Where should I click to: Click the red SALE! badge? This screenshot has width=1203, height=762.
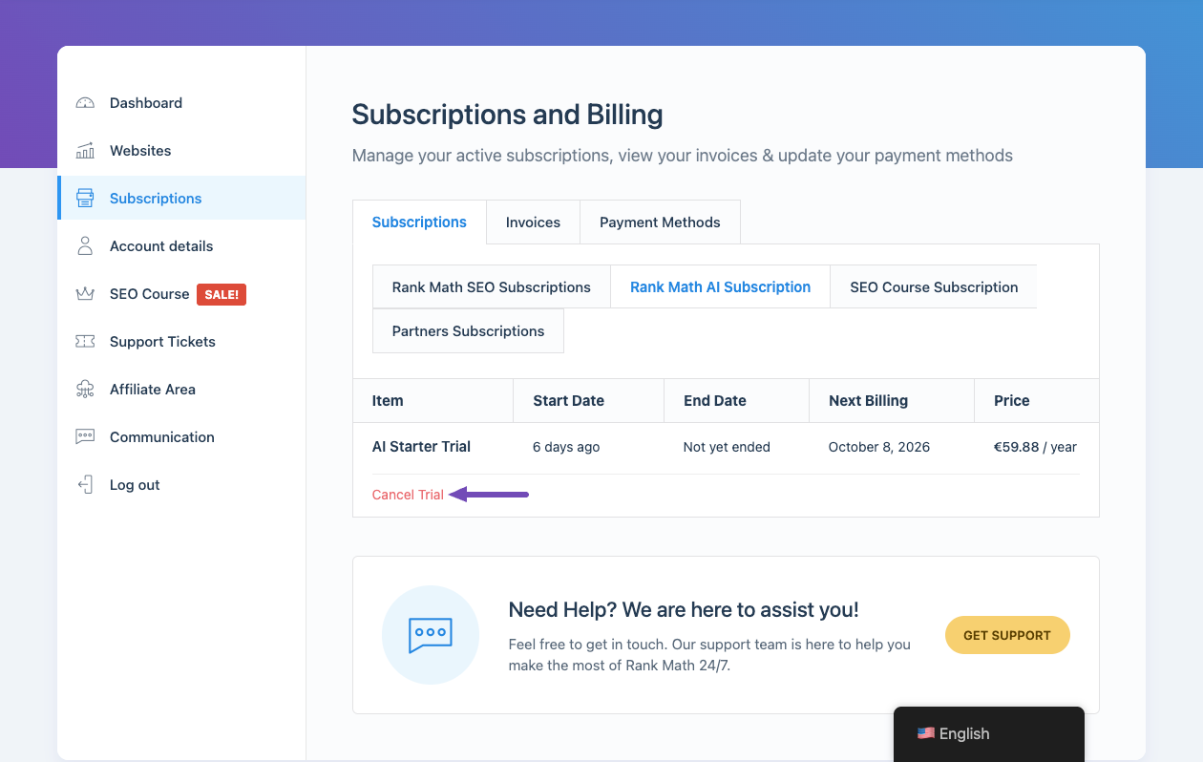[222, 294]
